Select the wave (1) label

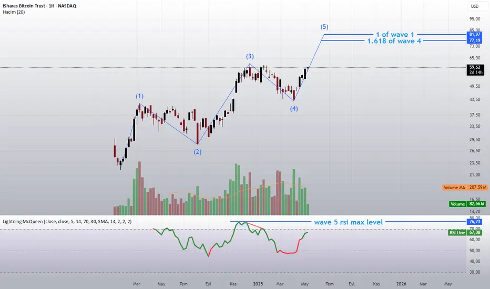tap(139, 96)
